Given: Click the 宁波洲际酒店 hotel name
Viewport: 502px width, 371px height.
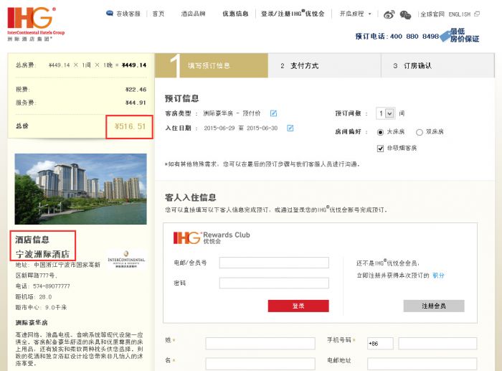Looking at the screenshot, I should pos(42,254).
